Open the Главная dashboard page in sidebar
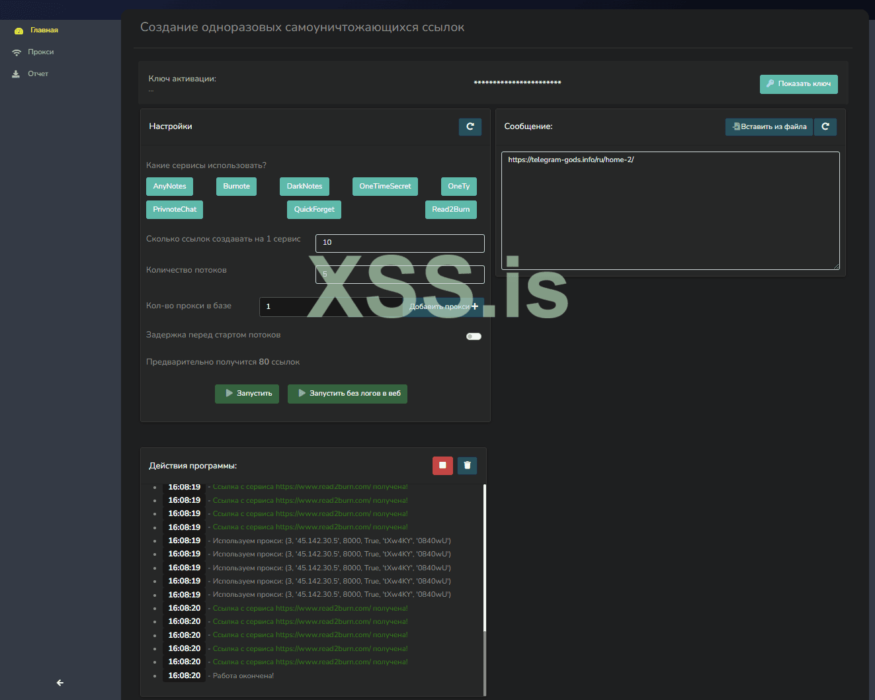The image size is (875, 700). coord(44,30)
